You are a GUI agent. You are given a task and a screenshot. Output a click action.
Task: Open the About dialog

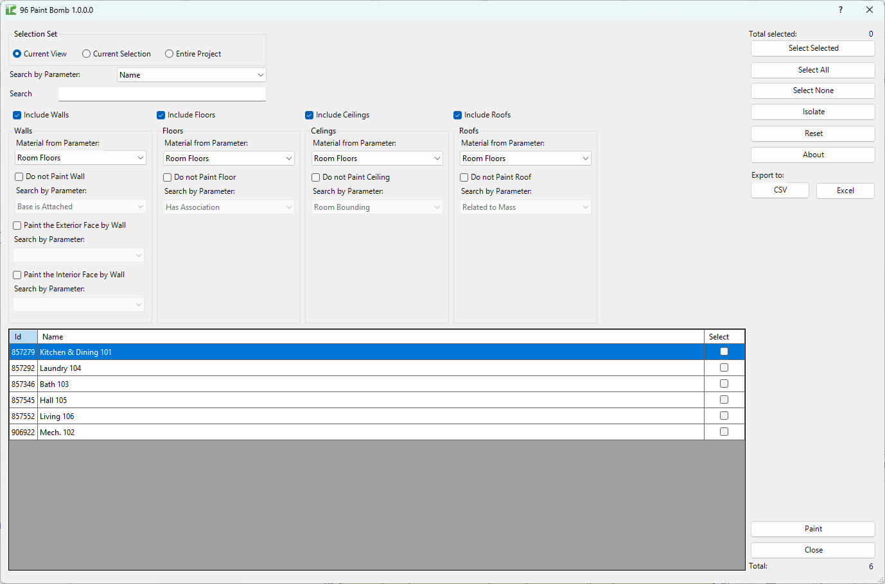click(812, 154)
